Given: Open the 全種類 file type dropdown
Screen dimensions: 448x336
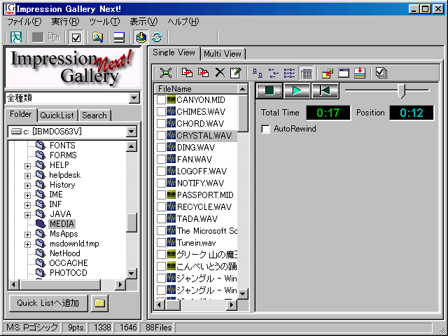Looking at the screenshot, I should point(134,98).
